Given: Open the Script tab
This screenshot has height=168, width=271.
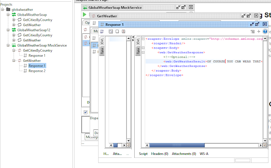Looking at the screenshot, I should coord(143,154).
